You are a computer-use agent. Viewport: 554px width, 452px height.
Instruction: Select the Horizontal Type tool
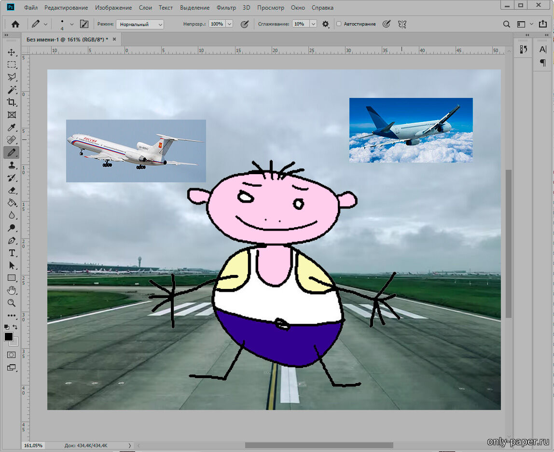[12, 253]
